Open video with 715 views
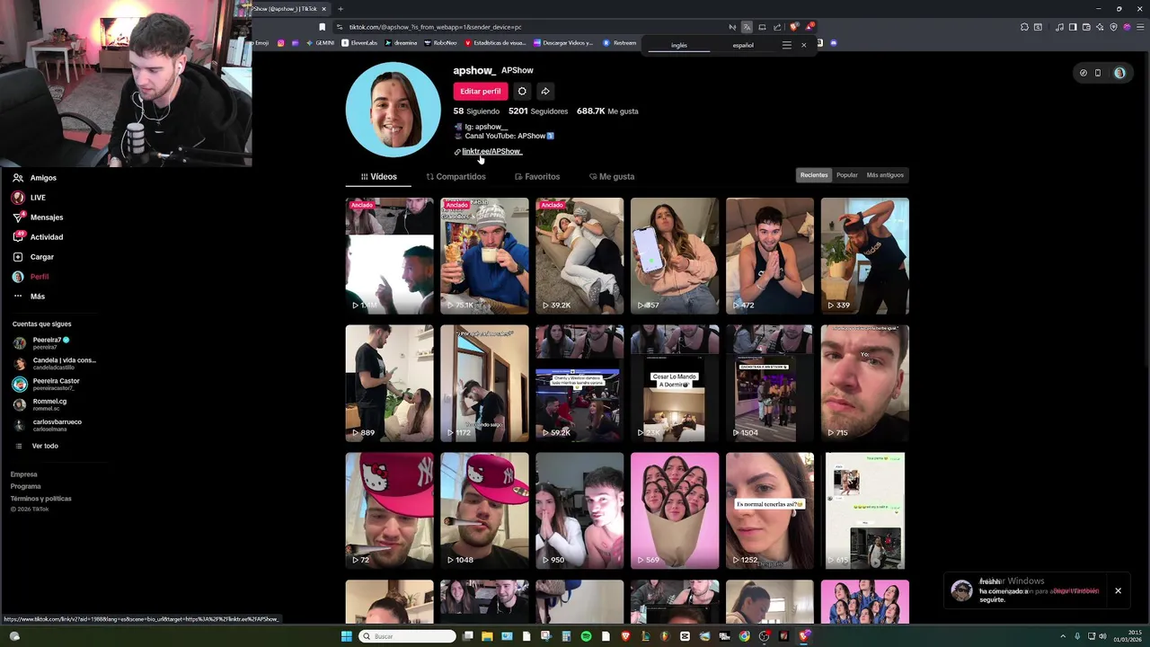 coord(865,384)
